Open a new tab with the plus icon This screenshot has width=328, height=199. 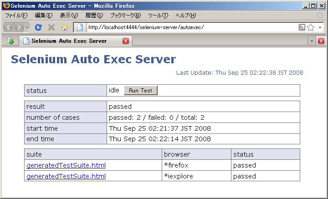click(10, 41)
